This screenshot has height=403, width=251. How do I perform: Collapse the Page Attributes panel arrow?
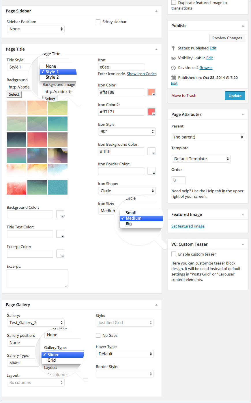243,114
